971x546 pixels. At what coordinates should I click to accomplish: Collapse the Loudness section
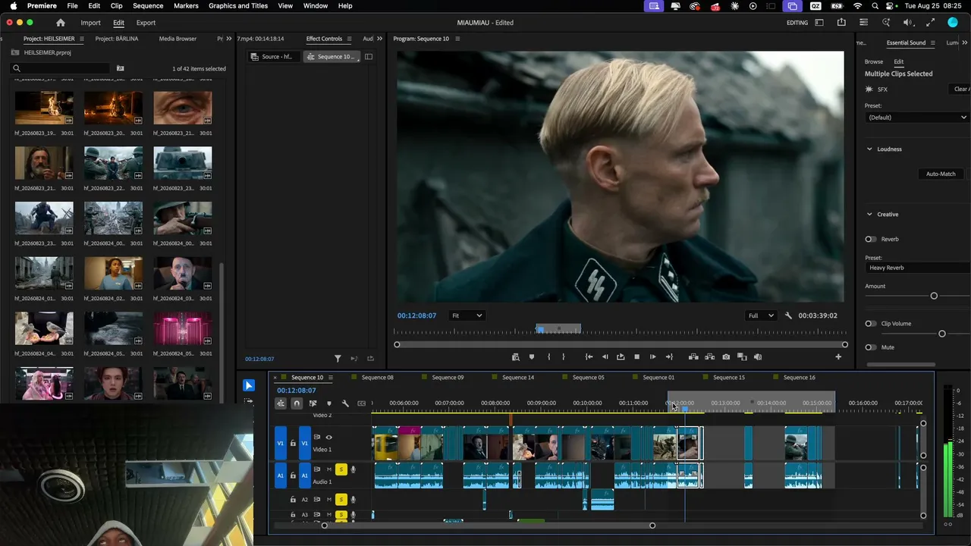point(869,149)
